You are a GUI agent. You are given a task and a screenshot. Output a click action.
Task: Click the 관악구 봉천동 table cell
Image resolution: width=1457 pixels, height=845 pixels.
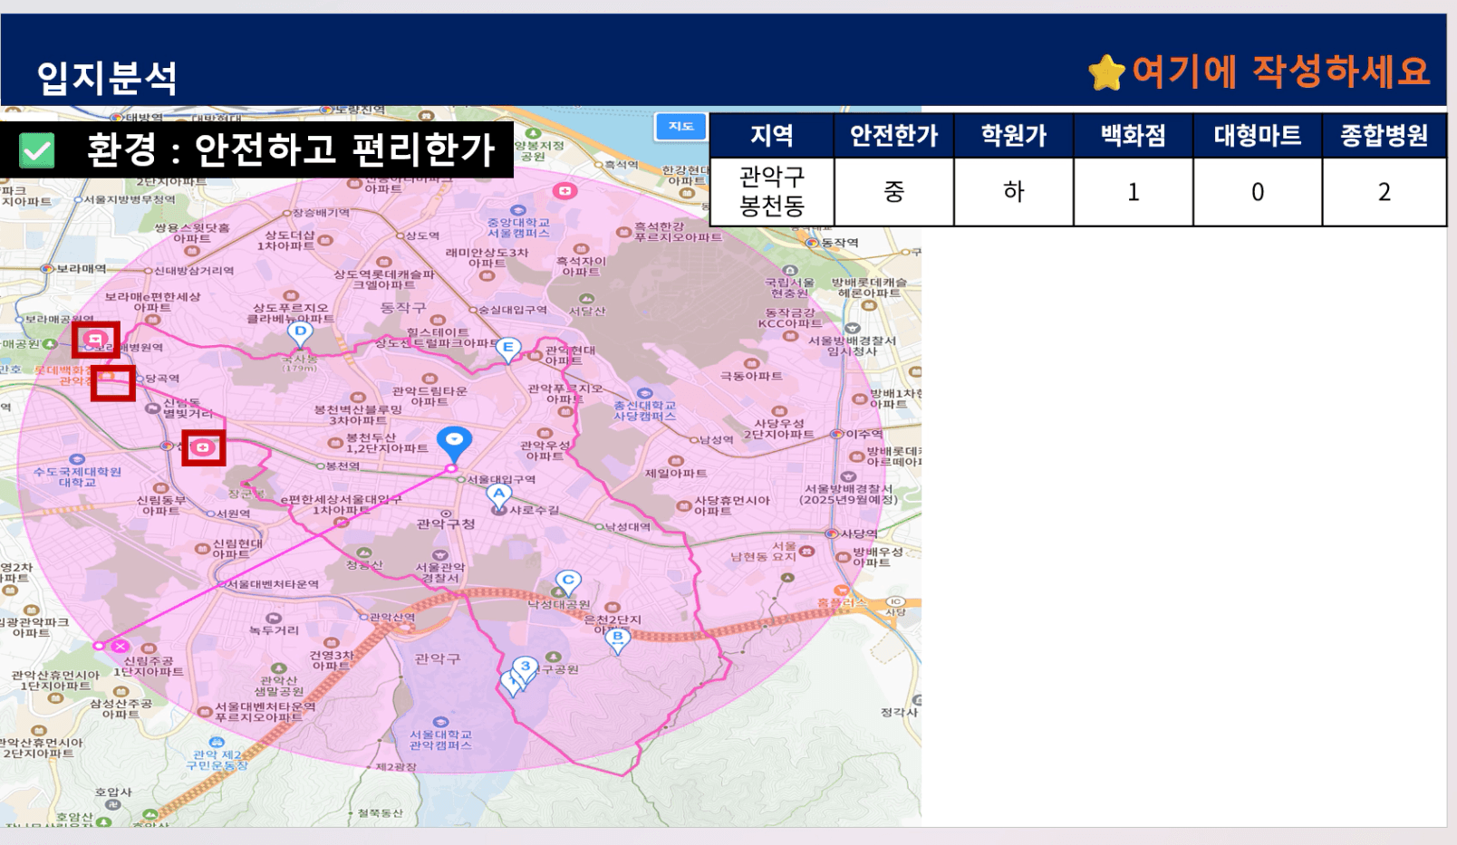[772, 192]
